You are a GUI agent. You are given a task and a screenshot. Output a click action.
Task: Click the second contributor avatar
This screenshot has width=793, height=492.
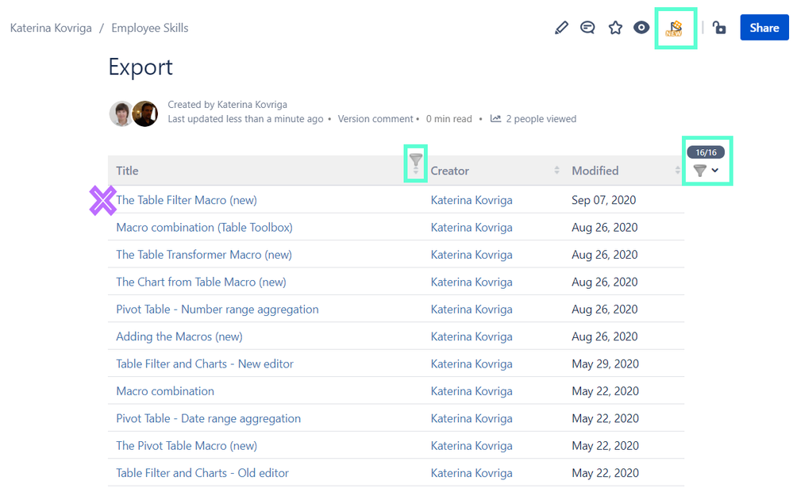(145, 113)
